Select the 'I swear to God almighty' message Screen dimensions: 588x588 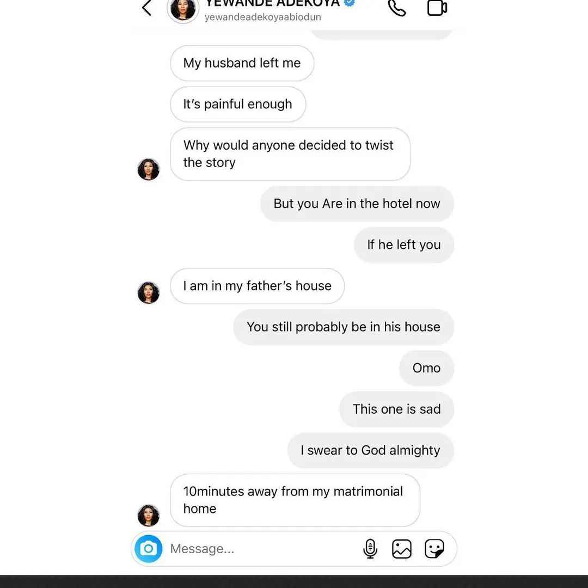pos(371,450)
